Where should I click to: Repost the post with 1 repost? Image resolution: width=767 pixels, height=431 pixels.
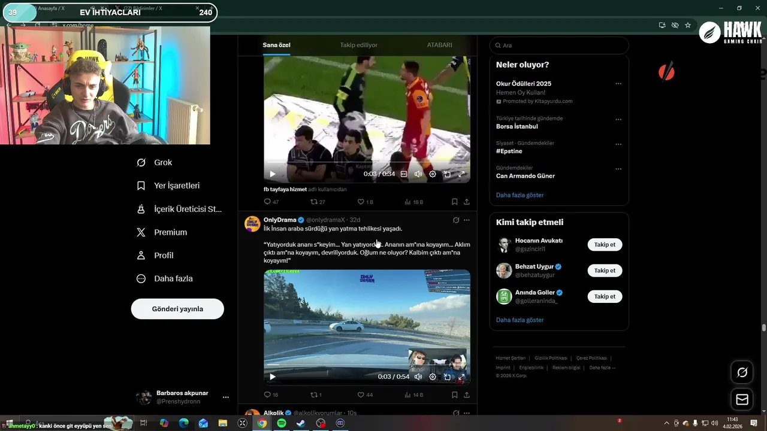(316, 394)
